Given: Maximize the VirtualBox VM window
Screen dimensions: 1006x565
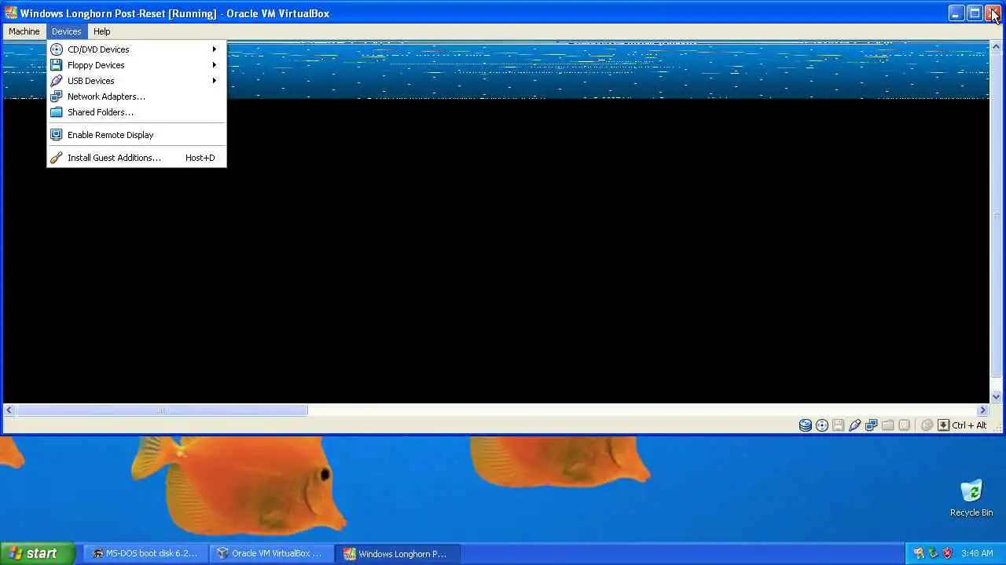Looking at the screenshot, I should tap(975, 13).
